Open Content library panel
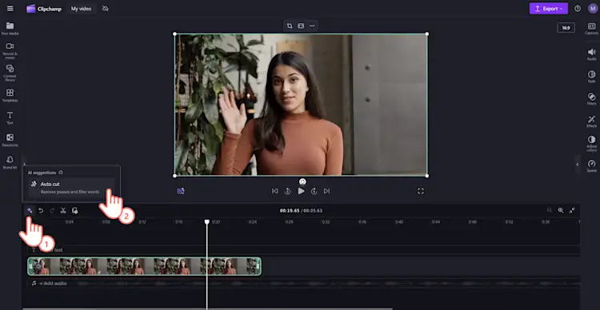The height and width of the screenshot is (310, 600). click(x=10, y=73)
